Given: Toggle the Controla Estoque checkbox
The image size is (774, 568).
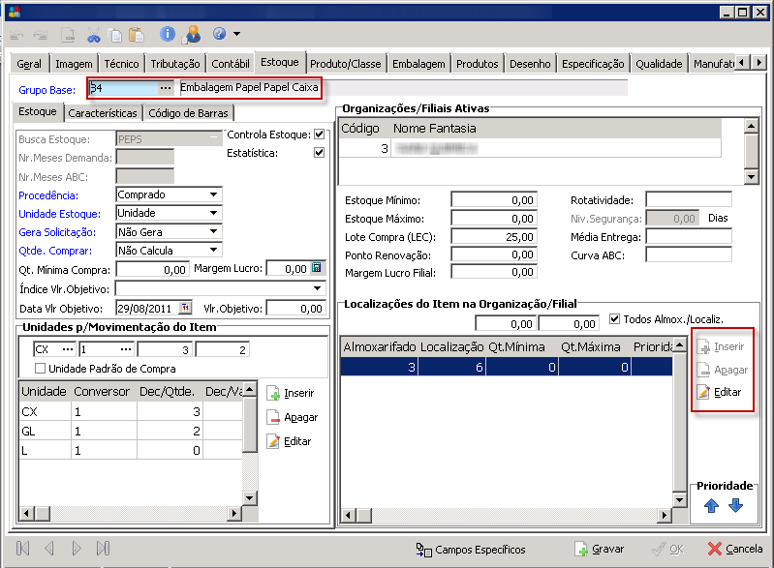Looking at the screenshot, I should point(319,135).
